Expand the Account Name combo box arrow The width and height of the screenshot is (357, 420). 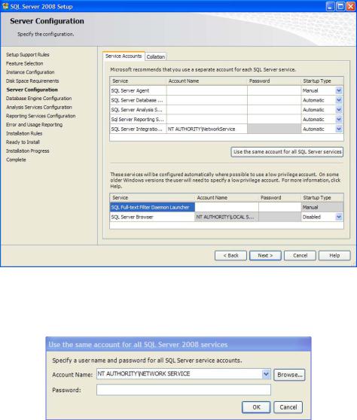[266, 374]
